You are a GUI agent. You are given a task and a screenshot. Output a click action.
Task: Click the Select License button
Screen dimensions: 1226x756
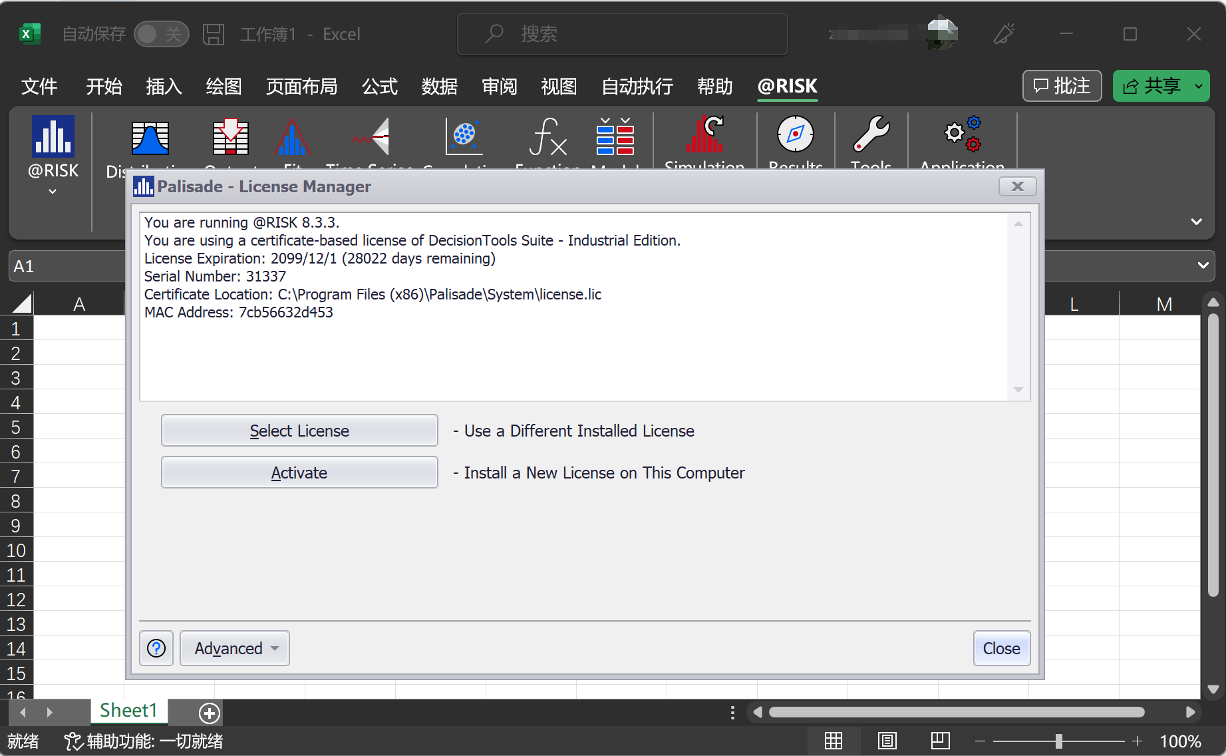coord(299,431)
